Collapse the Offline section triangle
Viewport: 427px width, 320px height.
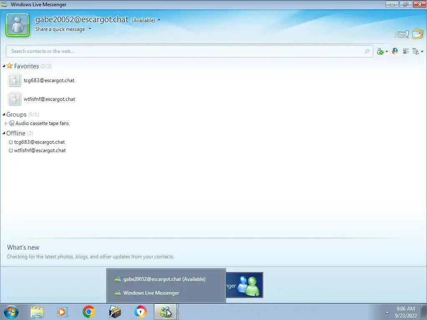click(4, 133)
